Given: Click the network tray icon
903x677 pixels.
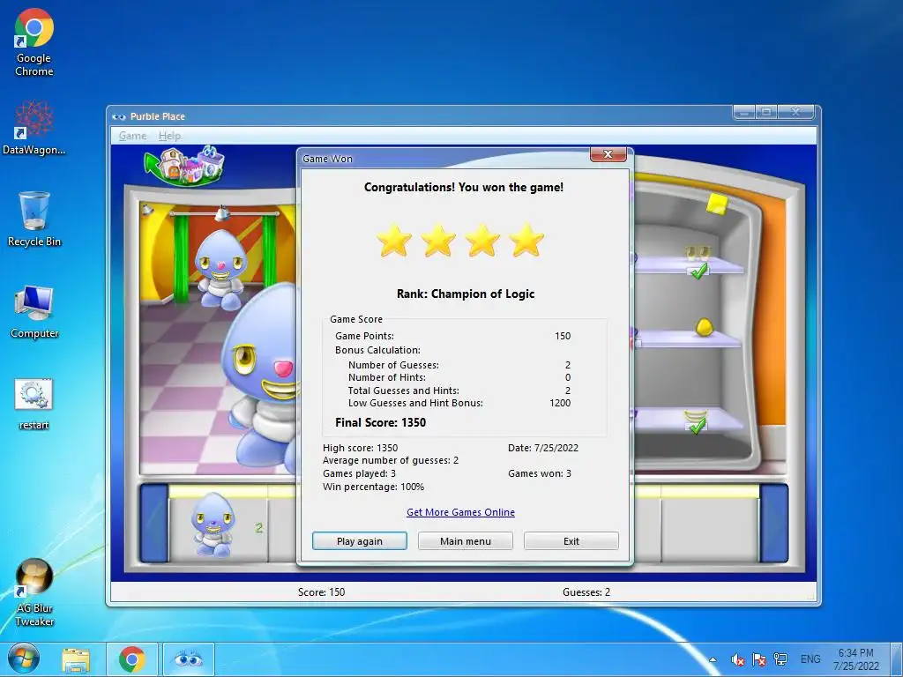Looking at the screenshot, I should pos(781,659).
